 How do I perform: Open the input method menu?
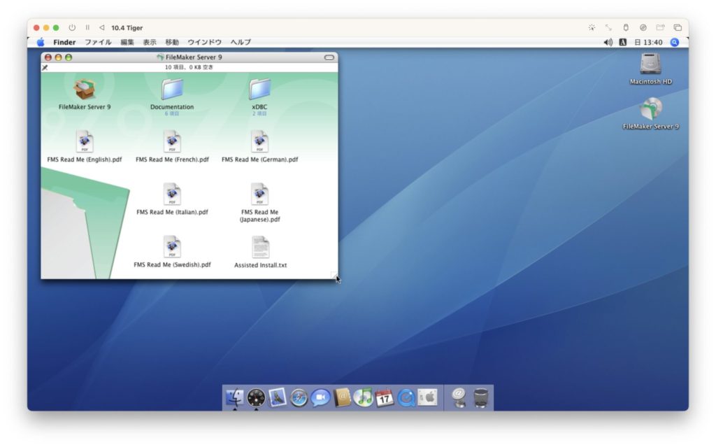tap(623, 42)
